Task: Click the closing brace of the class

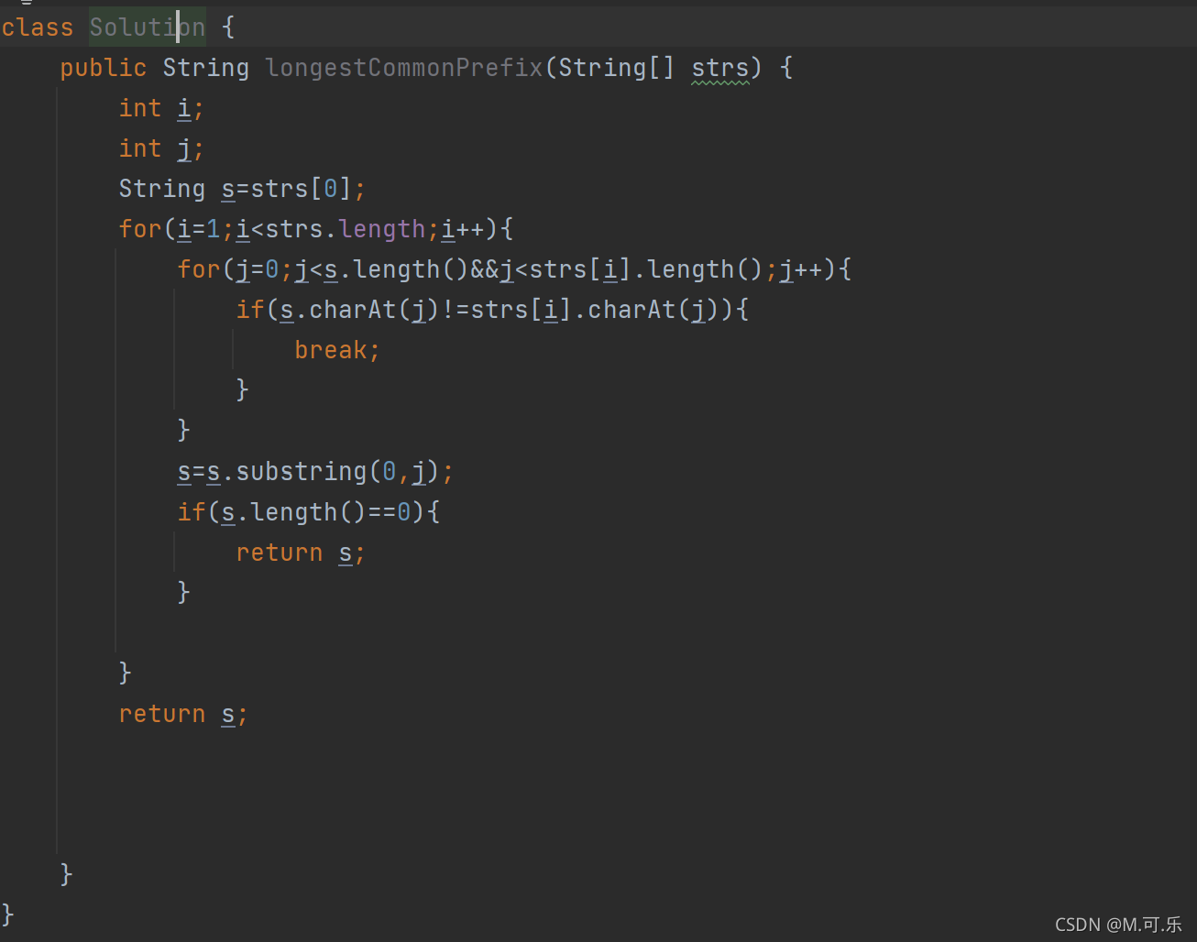Action: 7,914
